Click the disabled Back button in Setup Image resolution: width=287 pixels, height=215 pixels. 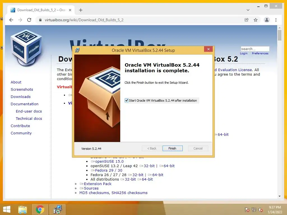coord(152,148)
